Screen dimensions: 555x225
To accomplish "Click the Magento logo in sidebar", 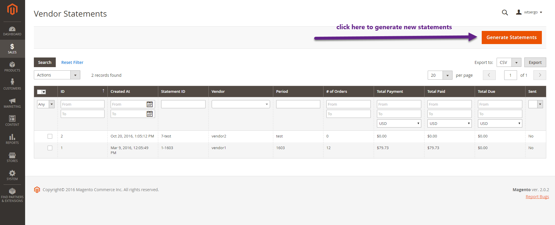I will pyautogui.click(x=12, y=9).
